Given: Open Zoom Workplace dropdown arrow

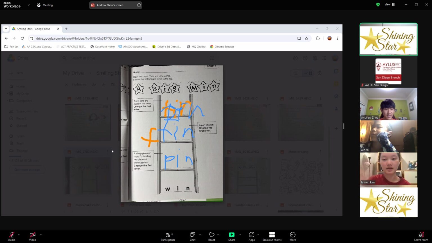Looking at the screenshot, I should (29, 5).
